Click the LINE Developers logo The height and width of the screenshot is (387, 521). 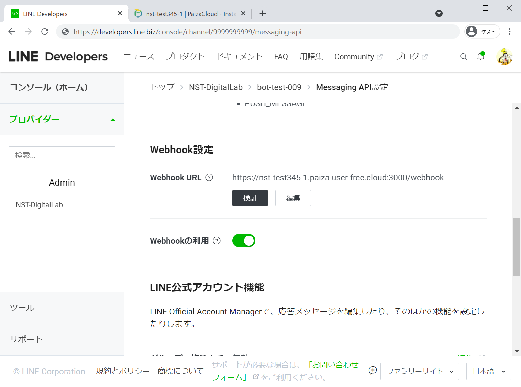click(58, 57)
